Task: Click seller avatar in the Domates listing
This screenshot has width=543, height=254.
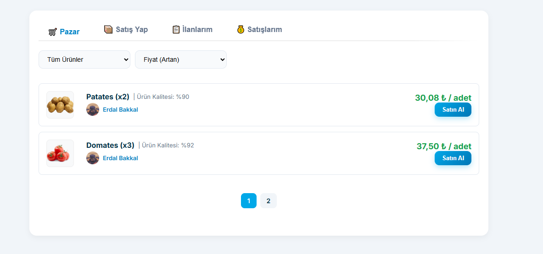Action: 93,158
